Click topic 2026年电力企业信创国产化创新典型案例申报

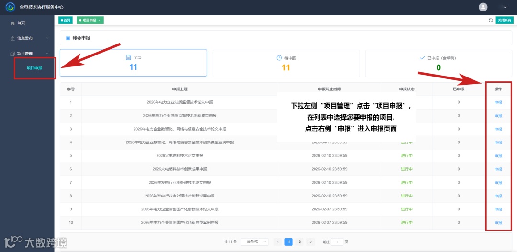click(x=180, y=223)
